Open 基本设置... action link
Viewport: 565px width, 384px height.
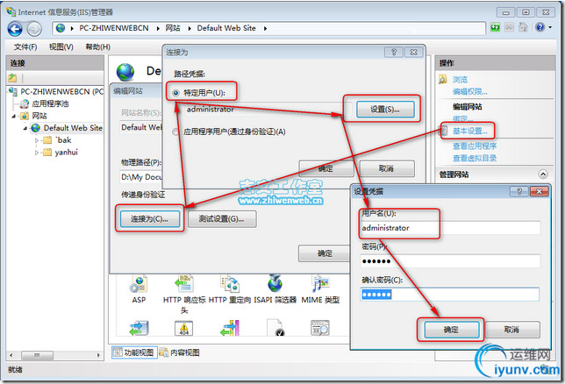470,132
